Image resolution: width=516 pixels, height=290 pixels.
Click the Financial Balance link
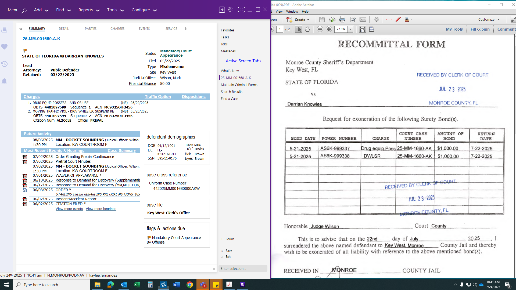(x=142, y=84)
